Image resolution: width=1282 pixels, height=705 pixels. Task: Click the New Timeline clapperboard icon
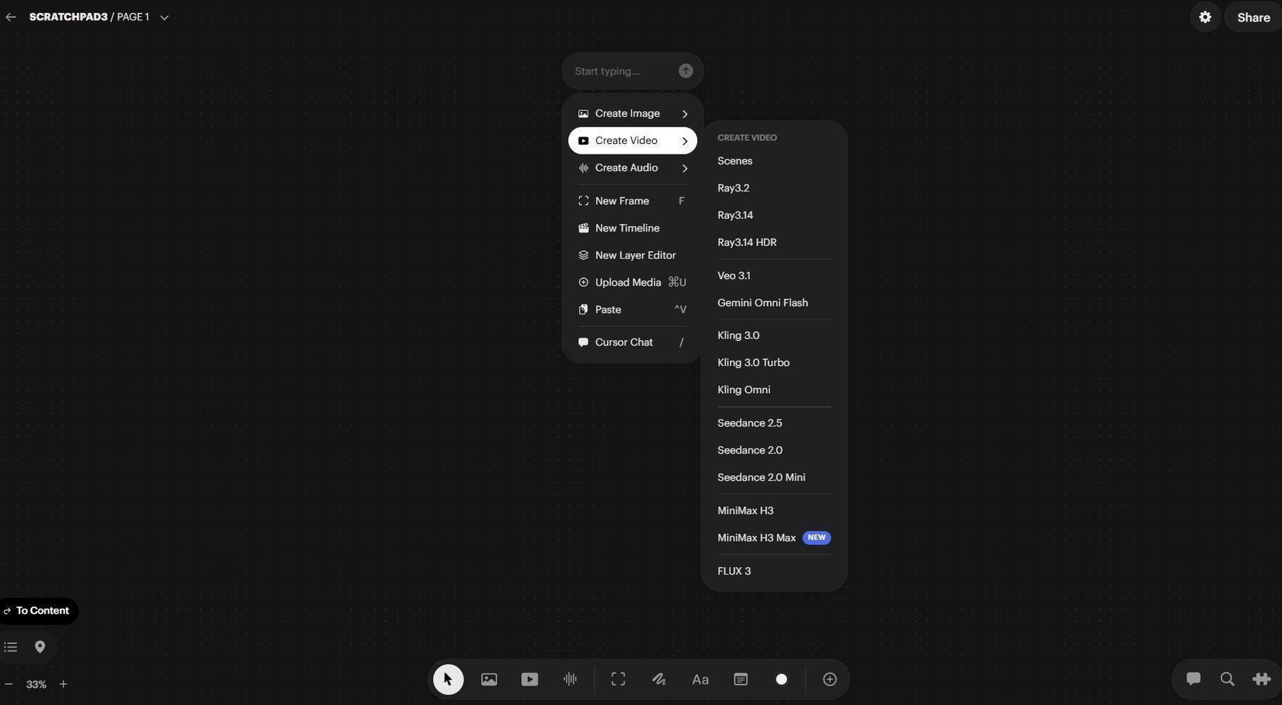point(583,228)
